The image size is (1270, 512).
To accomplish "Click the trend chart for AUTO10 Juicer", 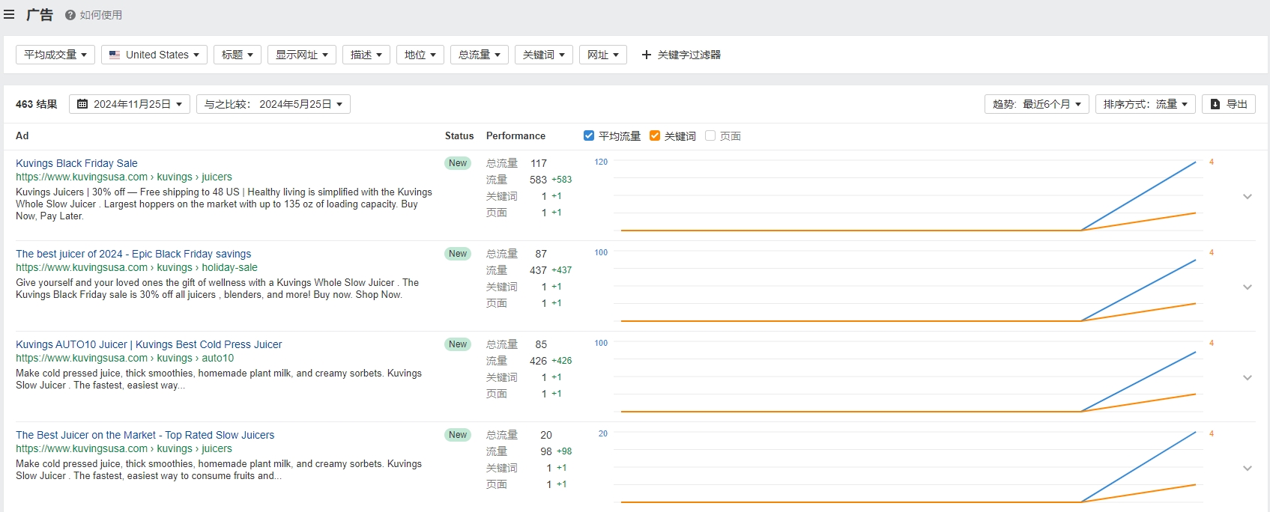I will click(x=908, y=377).
